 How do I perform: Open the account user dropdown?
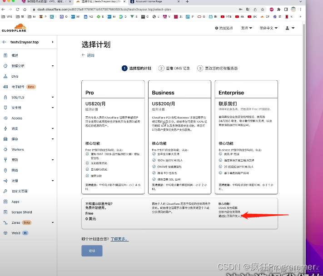[x=290, y=28]
